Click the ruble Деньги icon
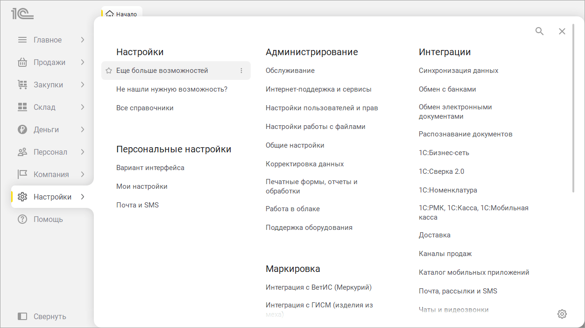This screenshot has height=328, width=585. coord(22,129)
